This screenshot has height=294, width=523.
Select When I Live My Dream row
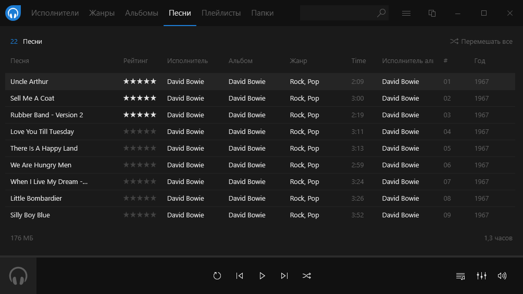click(260, 181)
